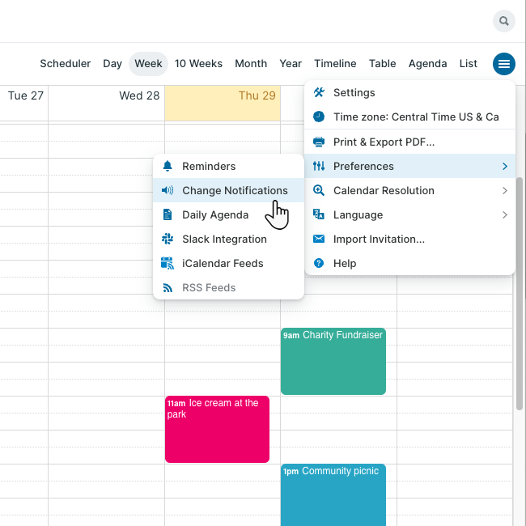This screenshot has height=526, width=526.
Task: Choose Language menu item
Action: pyautogui.click(x=409, y=214)
